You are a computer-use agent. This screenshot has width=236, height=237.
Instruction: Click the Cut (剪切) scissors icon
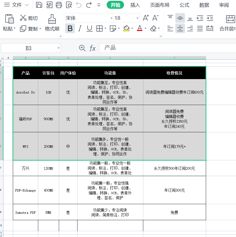[x=24, y=18]
